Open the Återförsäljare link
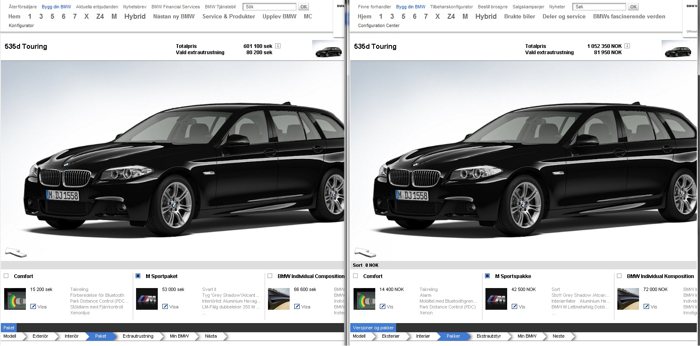Screen dimensions: 700x346 point(23,7)
